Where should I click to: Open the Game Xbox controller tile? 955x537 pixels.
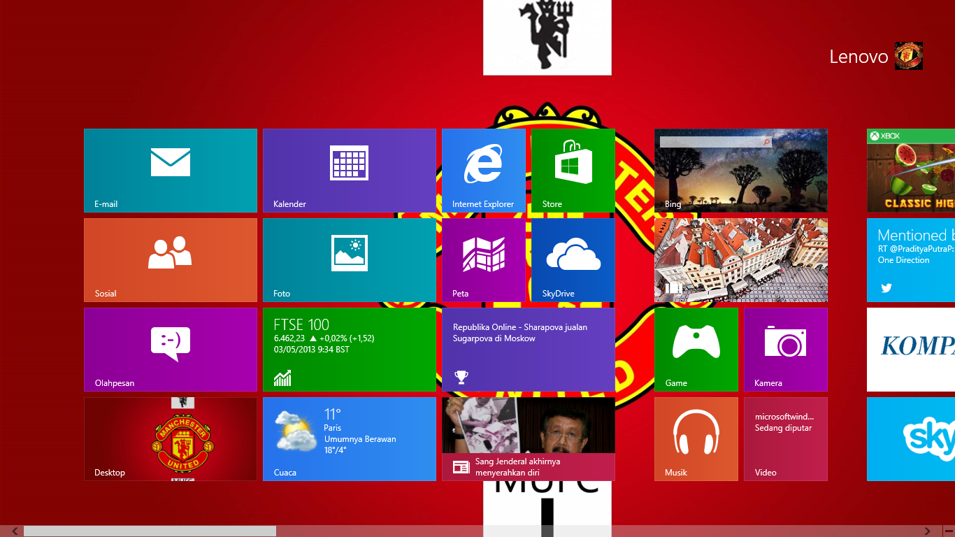696,350
